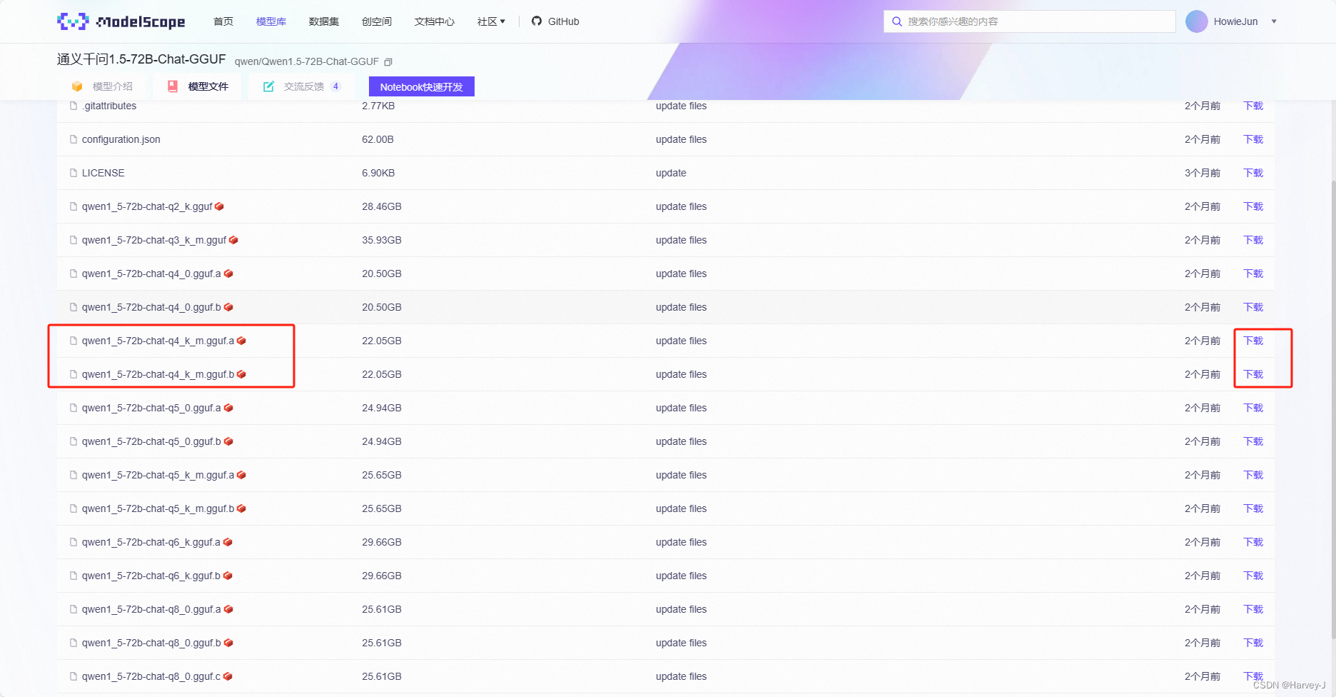Open 文档中心 in navigation
This screenshot has height=697, width=1336.
pyautogui.click(x=435, y=21)
